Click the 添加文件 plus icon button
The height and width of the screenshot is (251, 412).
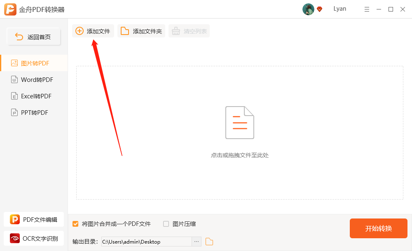(93, 31)
